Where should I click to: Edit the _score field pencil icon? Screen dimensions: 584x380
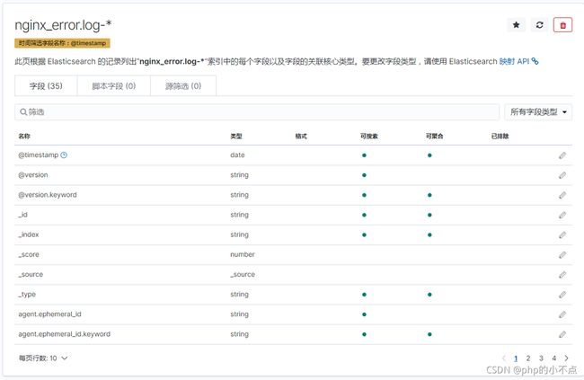(562, 255)
